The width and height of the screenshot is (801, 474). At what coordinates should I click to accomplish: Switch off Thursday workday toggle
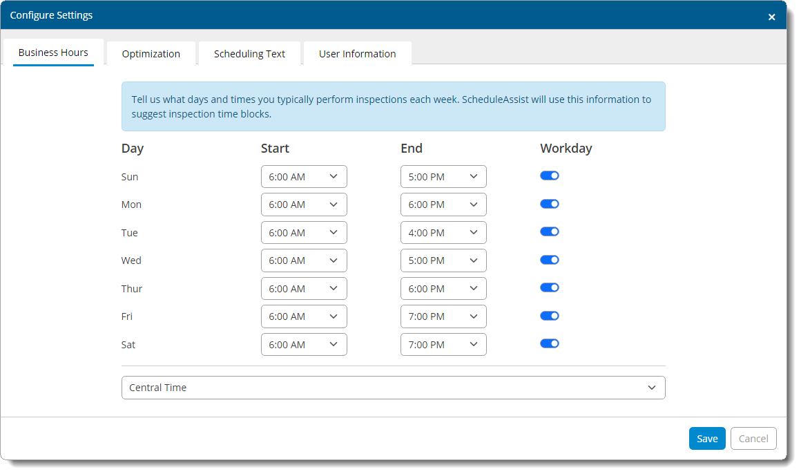pyautogui.click(x=549, y=288)
